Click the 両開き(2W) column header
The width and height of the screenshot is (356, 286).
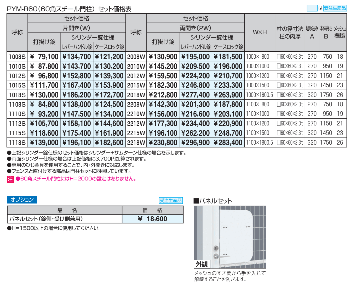[x=195, y=28]
